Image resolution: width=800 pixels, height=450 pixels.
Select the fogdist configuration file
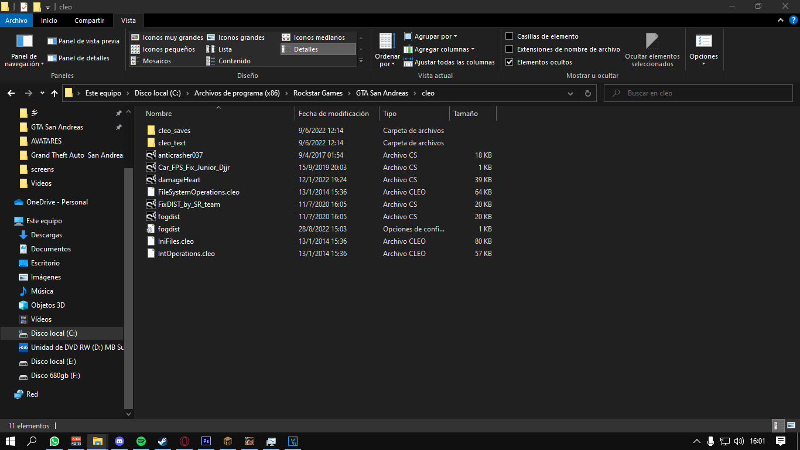click(169, 229)
